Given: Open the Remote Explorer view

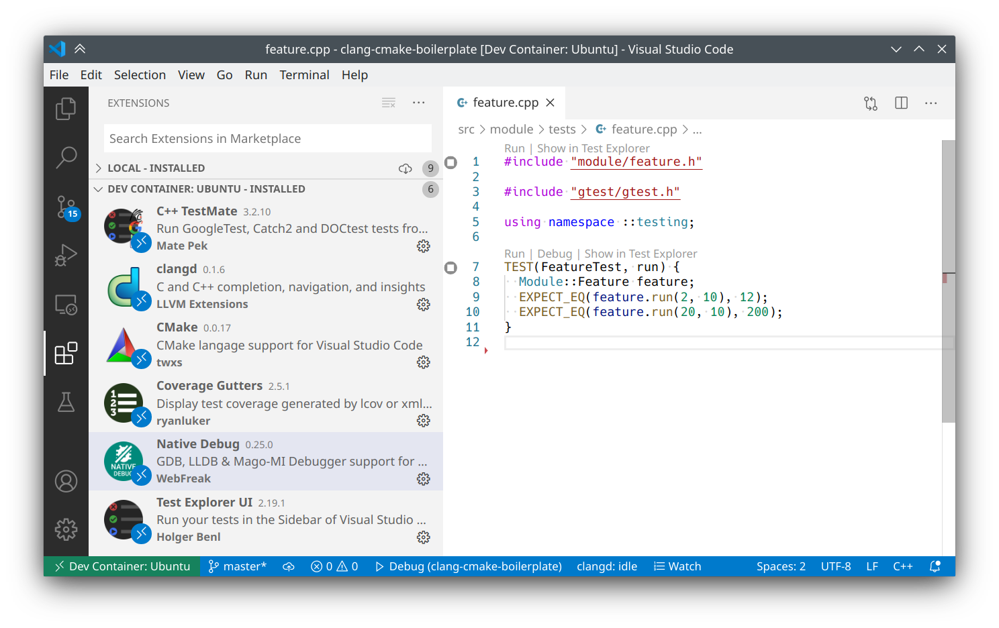Looking at the screenshot, I should click(x=66, y=305).
